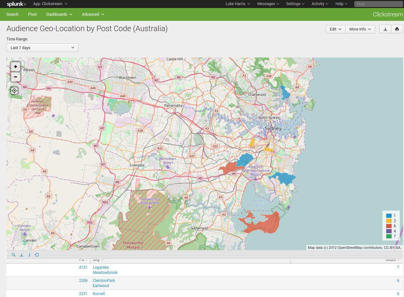
Task: Click the red legend swatch for 6
Action: 389,226
